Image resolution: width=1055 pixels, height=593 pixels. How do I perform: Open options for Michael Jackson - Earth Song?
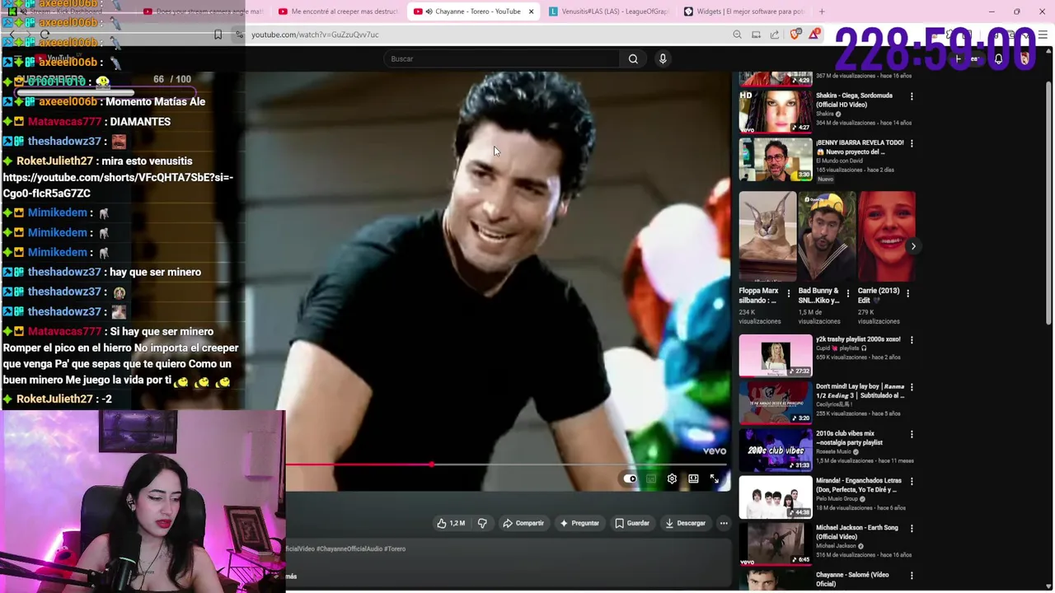[912, 528]
